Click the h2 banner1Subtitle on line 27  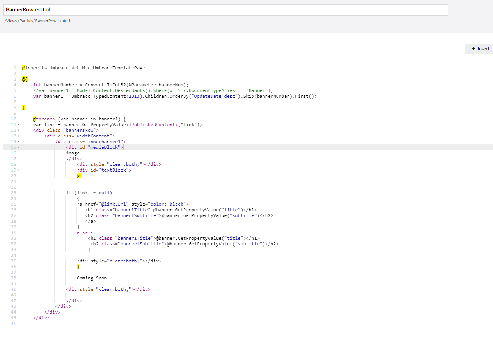(179, 215)
